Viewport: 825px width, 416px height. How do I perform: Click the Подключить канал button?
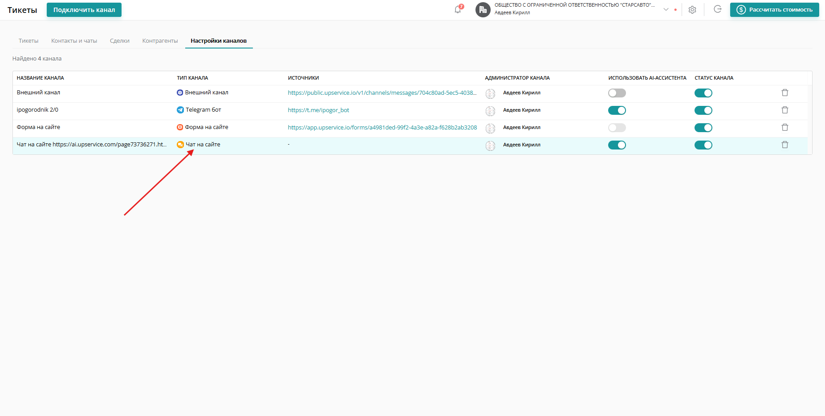(84, 10)
